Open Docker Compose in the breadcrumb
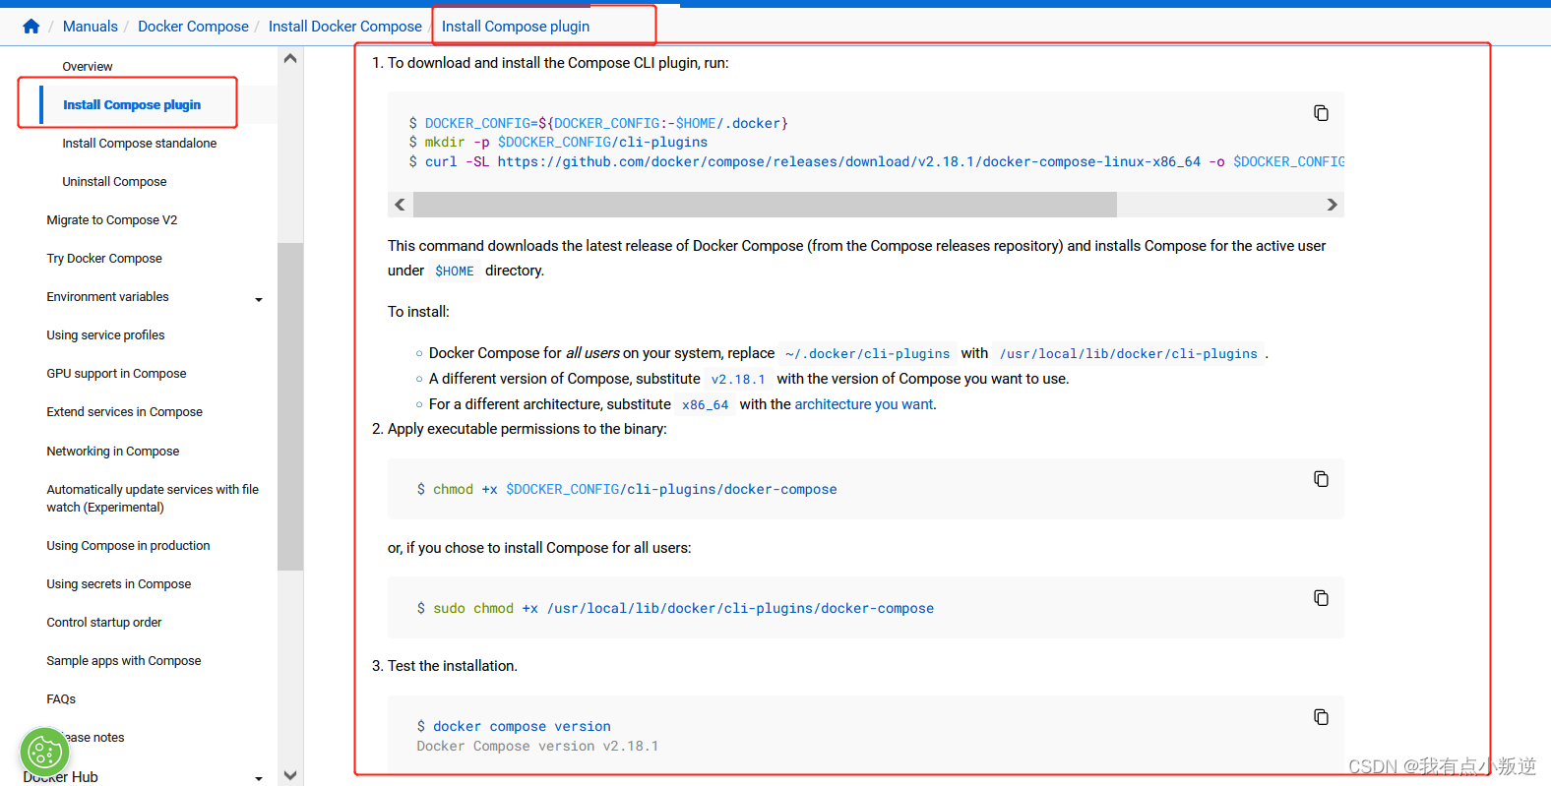The height and width of the screenshot is (786, 1551). [x=193, y=27]
